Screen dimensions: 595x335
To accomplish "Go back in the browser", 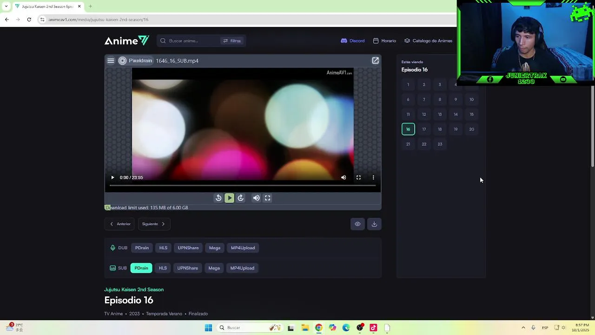I will [7, 20].
